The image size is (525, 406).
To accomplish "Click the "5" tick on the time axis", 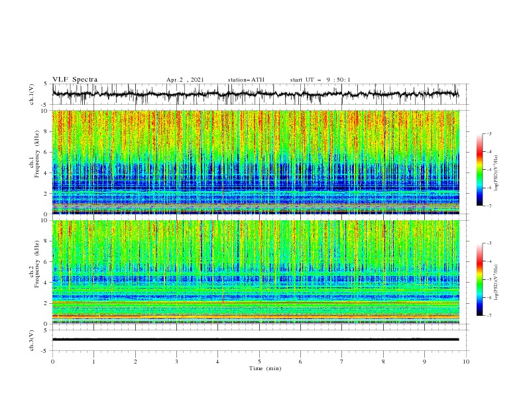I will pyautogui.click(x=259, y=362).
